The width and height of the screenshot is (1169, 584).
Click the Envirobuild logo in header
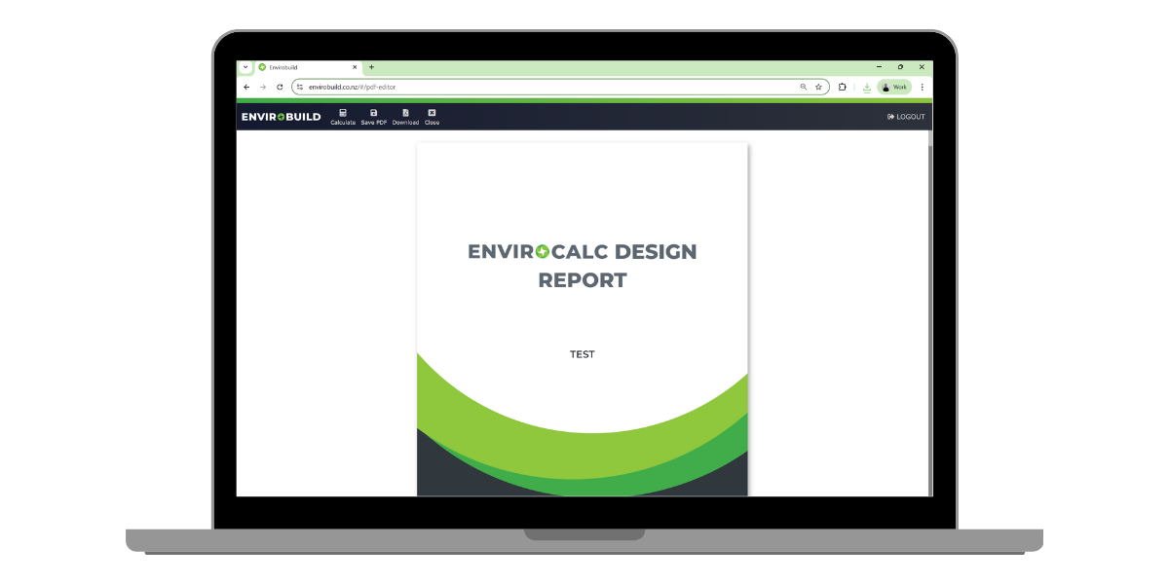tap(281, 117)
